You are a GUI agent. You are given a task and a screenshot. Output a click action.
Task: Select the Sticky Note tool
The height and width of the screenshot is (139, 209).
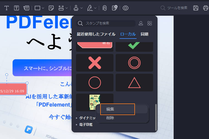pyautogui.click(x=51, y=8)
